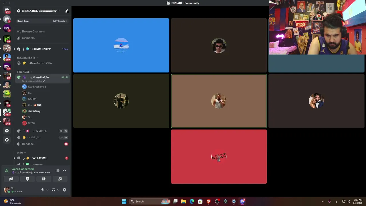
Task: Disconnect from the voice channel
Action: point(64,171)
